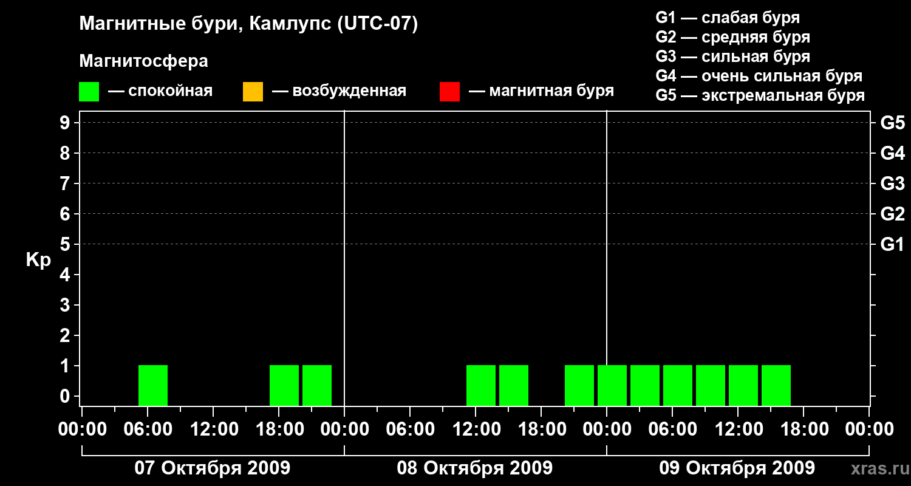Viewport: 911px width, 486px height.
Task: Click 'G5 — экстремальная буря' legend line
Action: [x=760, y=95]
